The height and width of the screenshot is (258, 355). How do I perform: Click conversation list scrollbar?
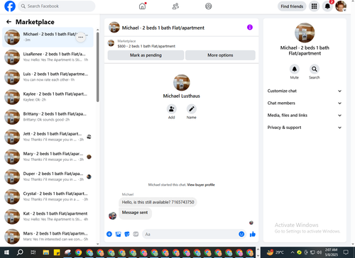(98, 67)
